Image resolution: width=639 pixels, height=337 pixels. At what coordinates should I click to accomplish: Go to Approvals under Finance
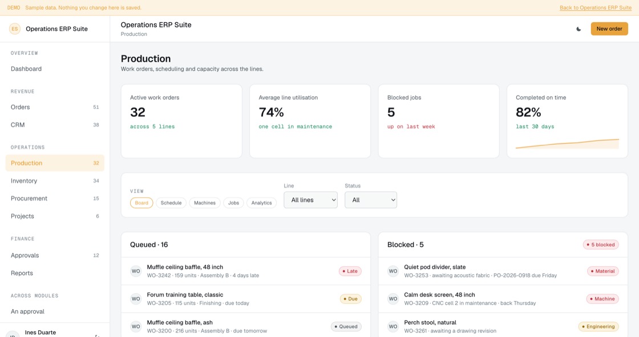point(55,255)
